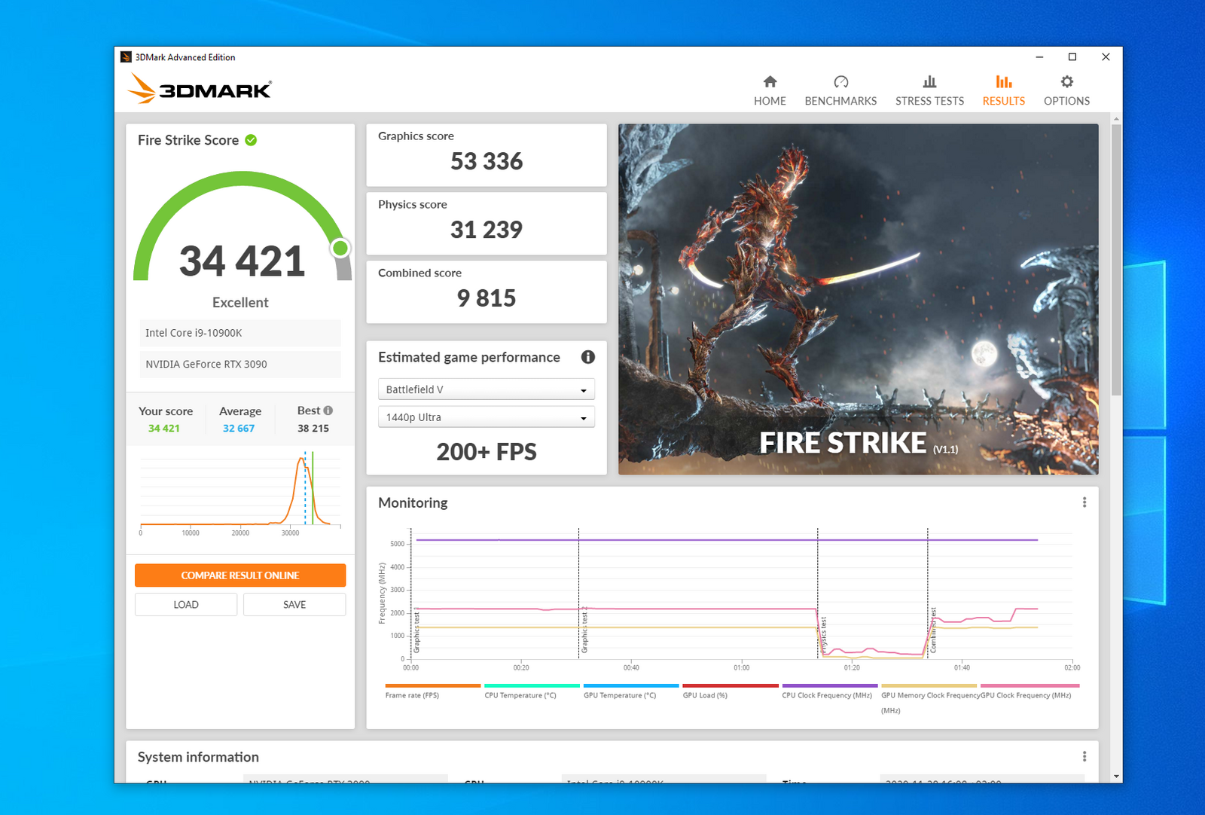Screen dimensions: 1205x815
Task: Click Physics score value 31 239
Action: 487,230
